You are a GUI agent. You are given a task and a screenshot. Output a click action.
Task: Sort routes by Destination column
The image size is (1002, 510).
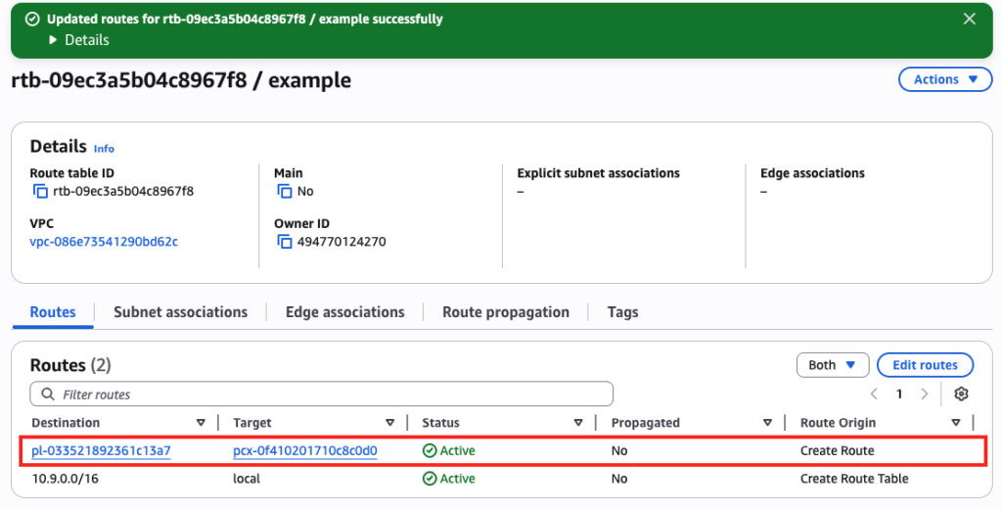point(201,423)
